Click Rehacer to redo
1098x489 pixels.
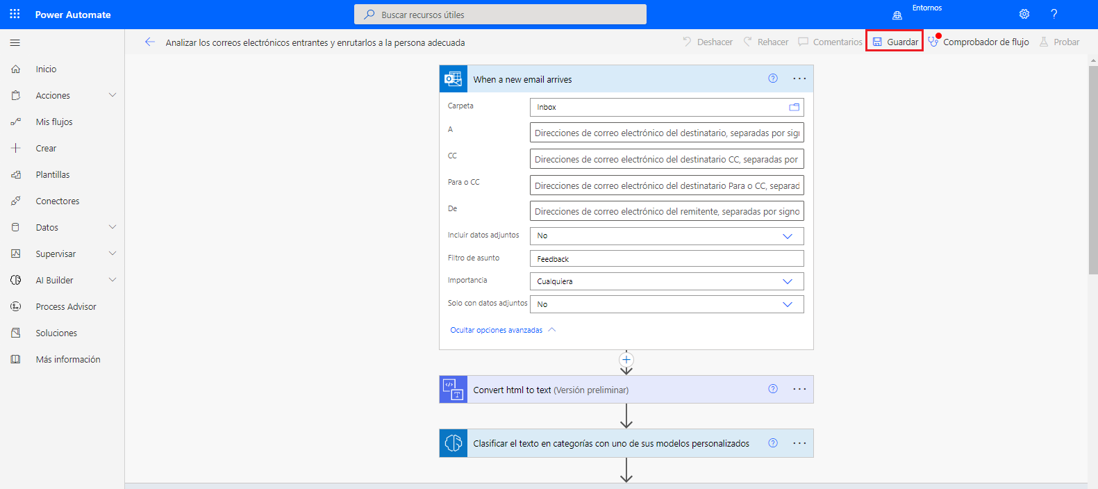765,42
